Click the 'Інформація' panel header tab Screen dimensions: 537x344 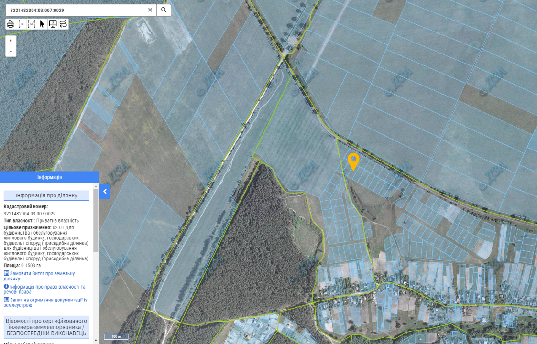pyautogui.click(x=50, y=177)
